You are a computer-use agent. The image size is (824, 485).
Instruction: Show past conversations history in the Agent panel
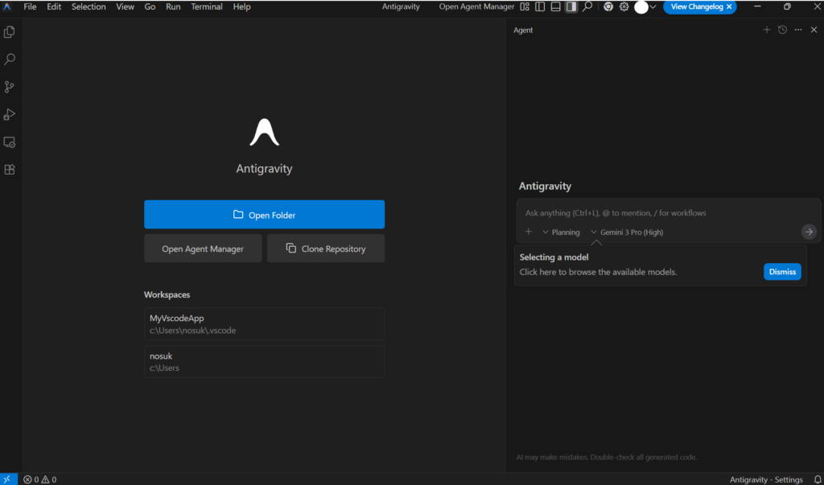pos(782,30)
